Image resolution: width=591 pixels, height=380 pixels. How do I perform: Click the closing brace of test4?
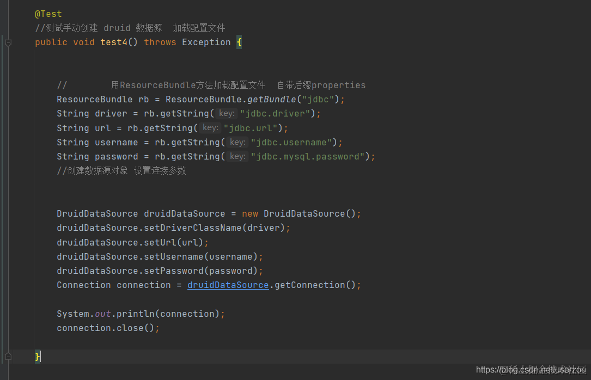click(38, 356)
